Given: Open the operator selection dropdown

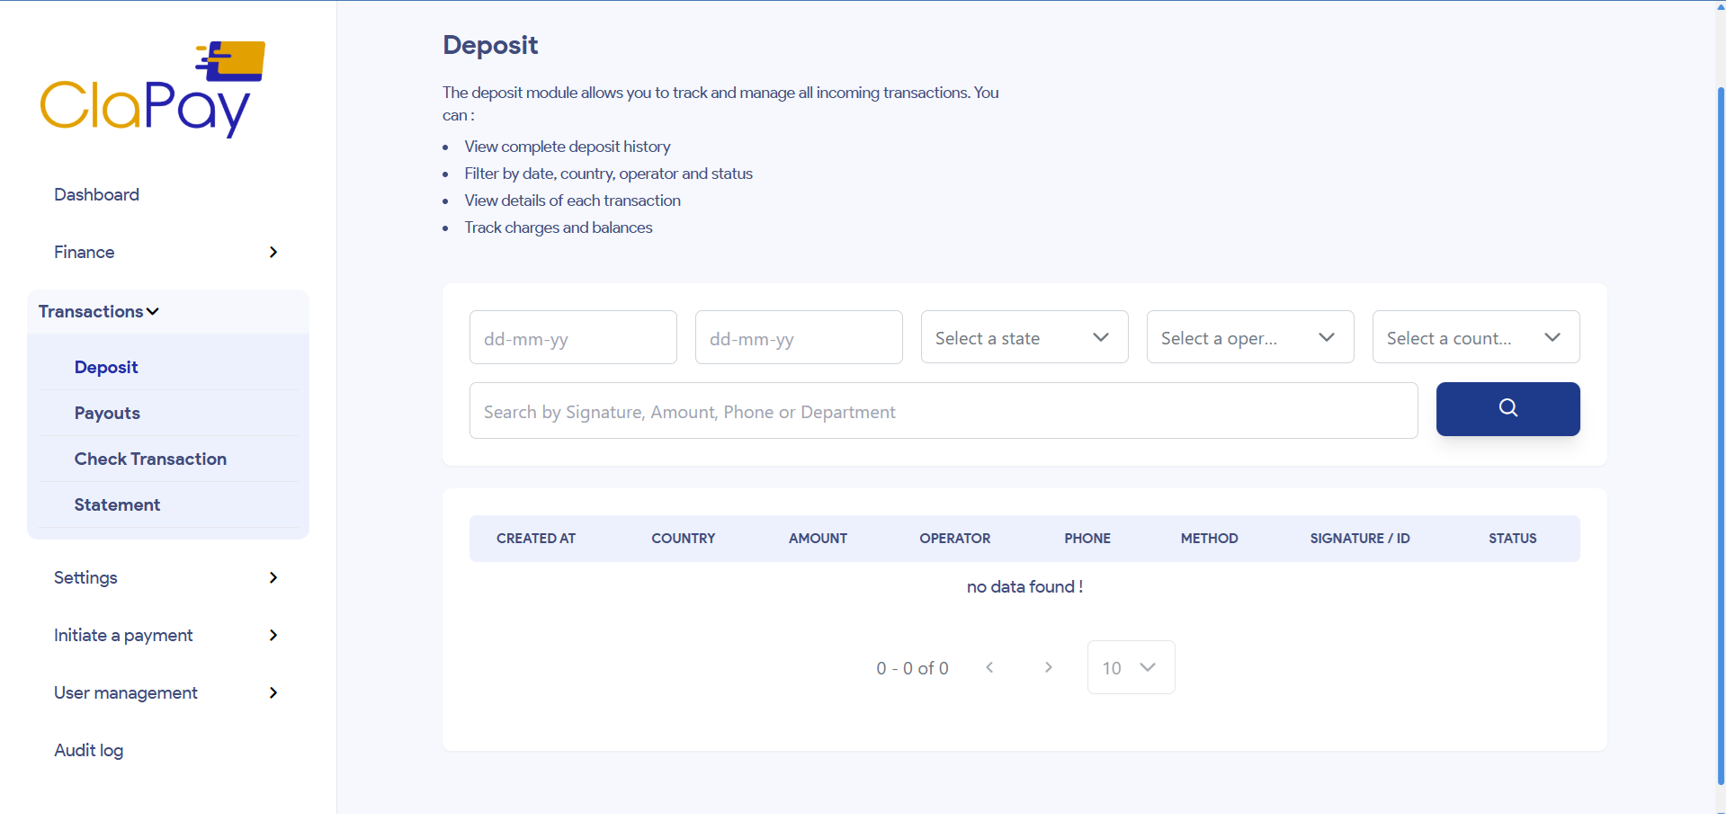Looking at the screenshot, I should (x=1249, y=336).
